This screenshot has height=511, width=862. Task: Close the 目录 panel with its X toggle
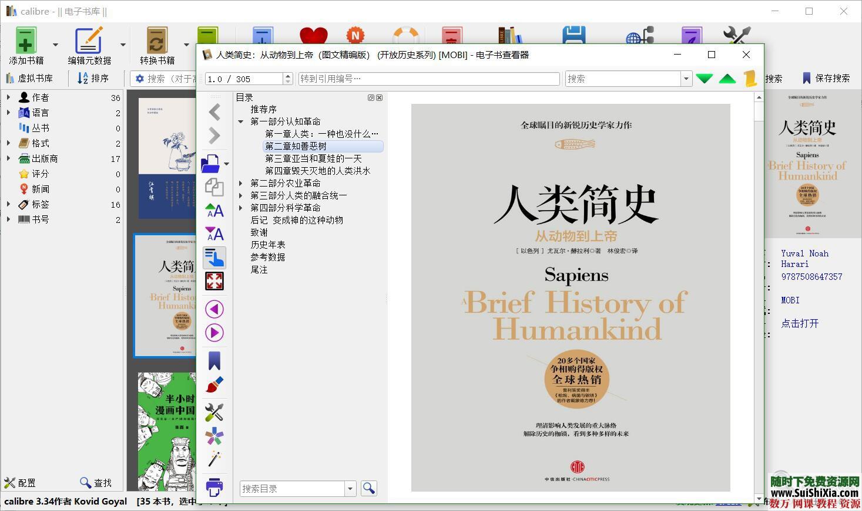click(379, 97)
